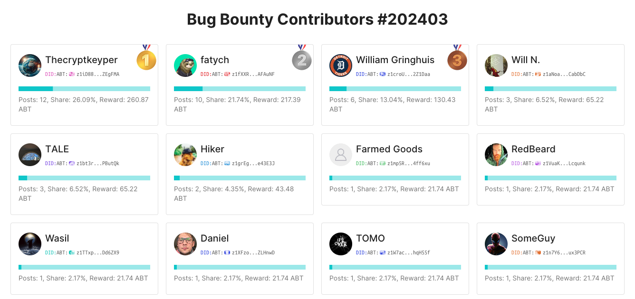Click fatych's share progress bar
The width and height of the screenshot is (635, 299).
pyautogui.click(x=240, y=89)
